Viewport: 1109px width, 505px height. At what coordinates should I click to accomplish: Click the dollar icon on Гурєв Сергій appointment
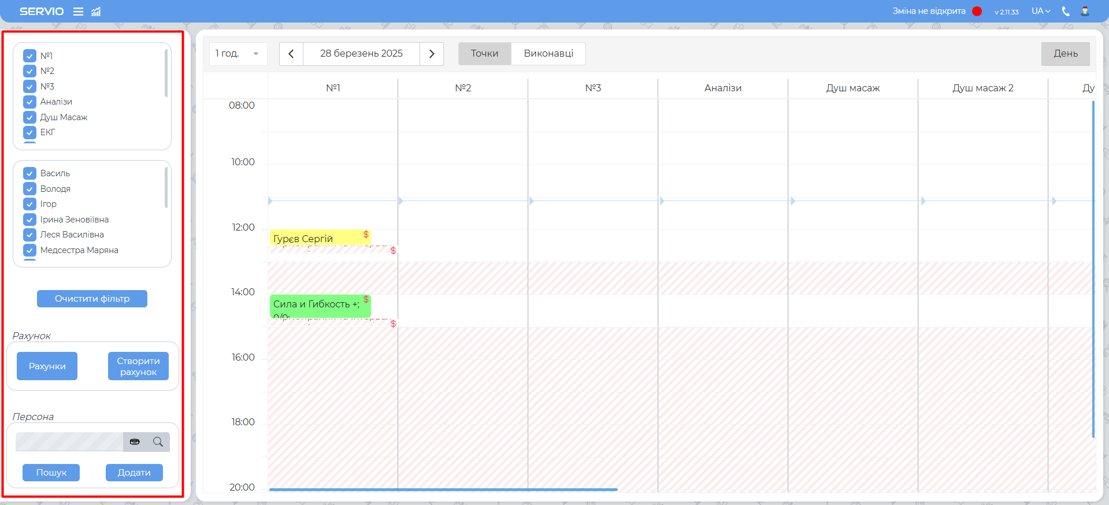366,235
